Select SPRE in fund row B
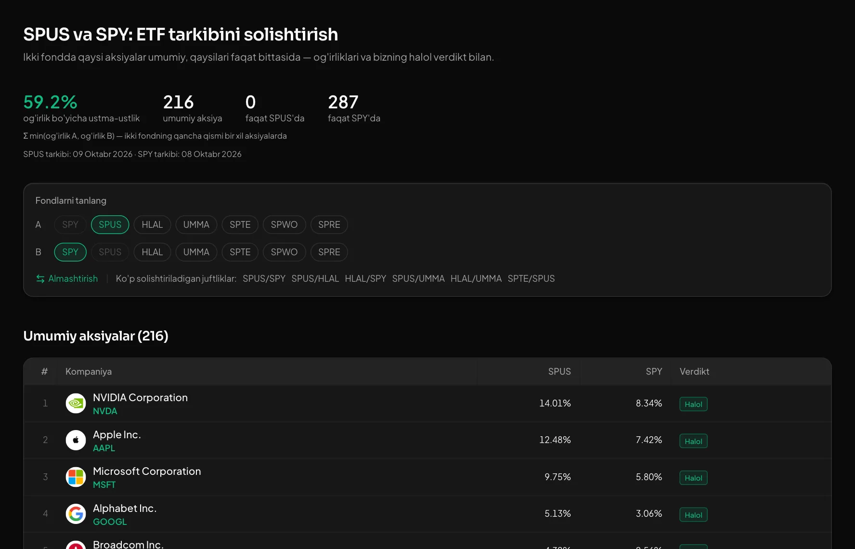855x549 pixels. coord(329,252)
